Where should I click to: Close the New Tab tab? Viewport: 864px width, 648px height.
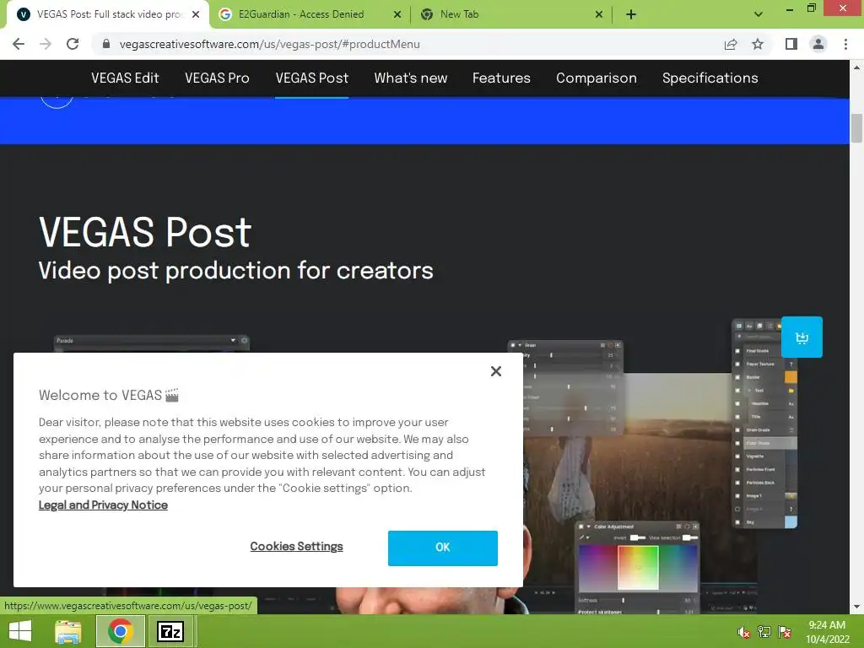click(599, 14)
